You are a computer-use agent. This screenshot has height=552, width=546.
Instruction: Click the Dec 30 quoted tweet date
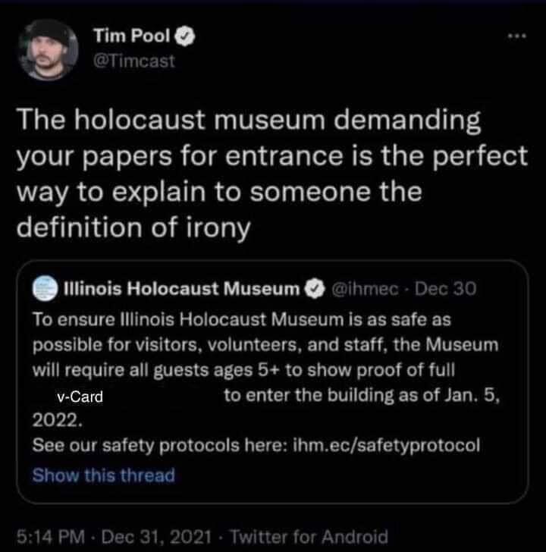coord(447,289)
